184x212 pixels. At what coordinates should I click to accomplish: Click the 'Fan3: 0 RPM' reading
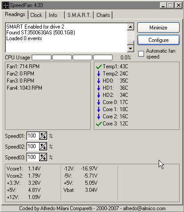[20, 81]
